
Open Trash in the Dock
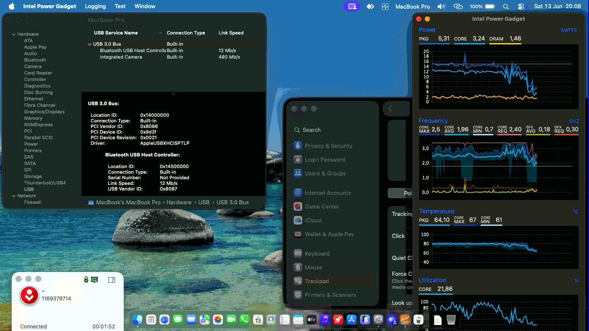coord(451,319)
